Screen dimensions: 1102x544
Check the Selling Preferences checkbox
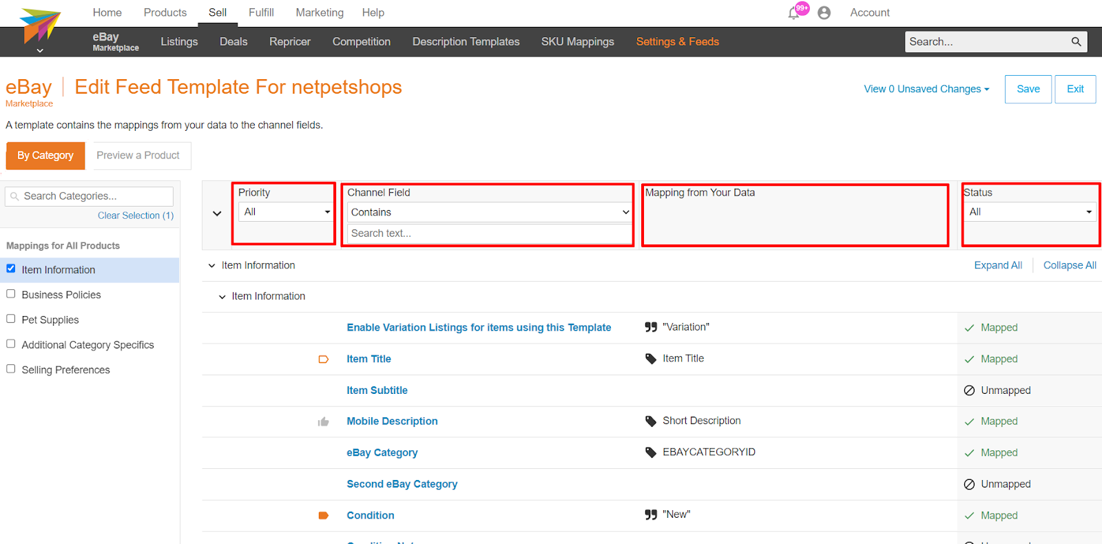click(11, 369)
